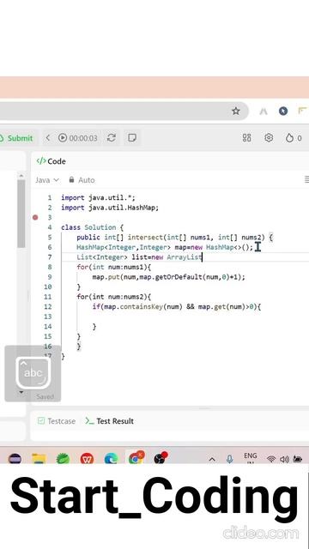Open Wi-Fi network settings in tray
Screen dimensions: 309x549
[x=271, y=460]
